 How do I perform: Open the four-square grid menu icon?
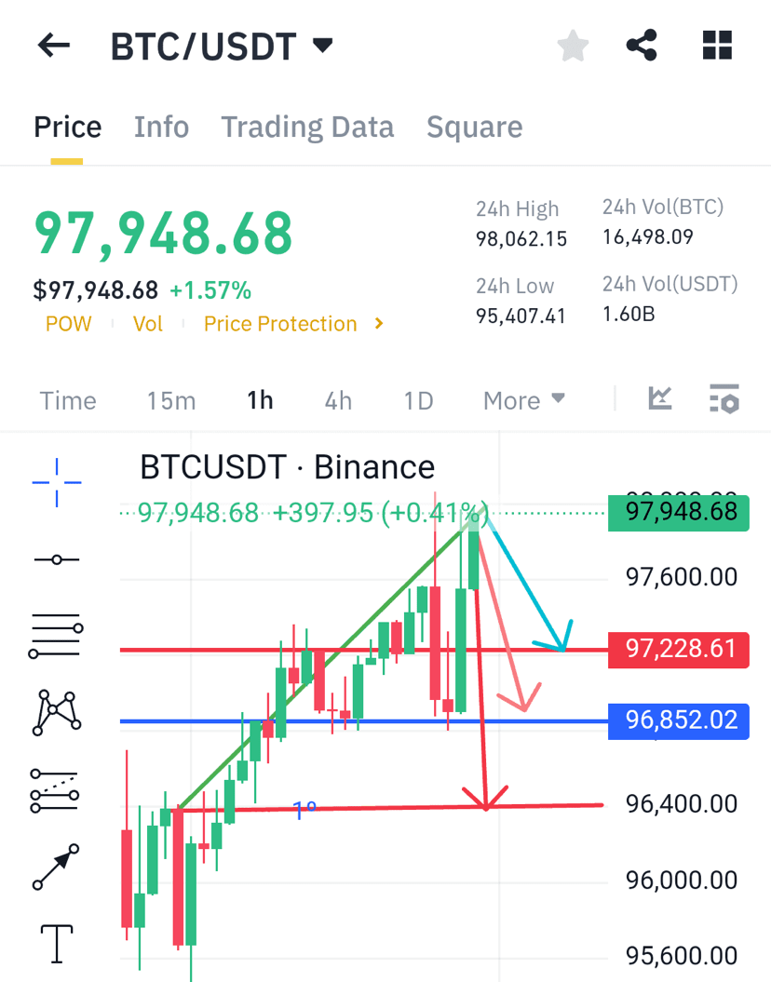click(717, 45)
